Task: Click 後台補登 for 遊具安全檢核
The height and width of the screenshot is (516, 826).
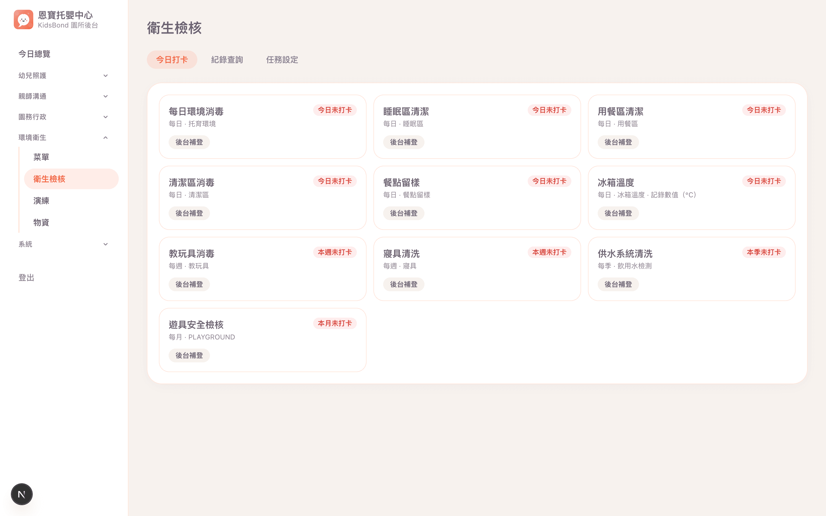Action: [x=189, y=355]
